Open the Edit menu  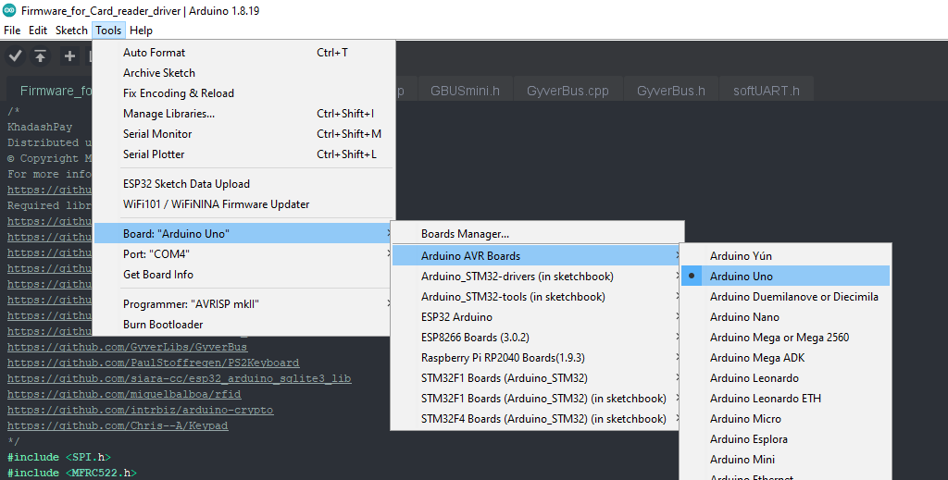click(37, 31)
